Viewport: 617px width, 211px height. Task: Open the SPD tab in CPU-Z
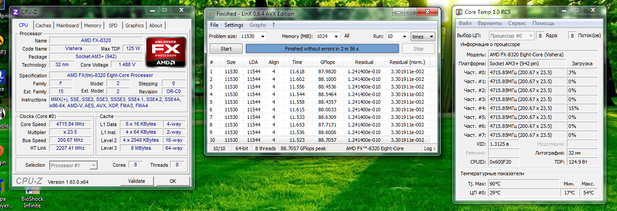pyautogui.click(x=113, y=25)
